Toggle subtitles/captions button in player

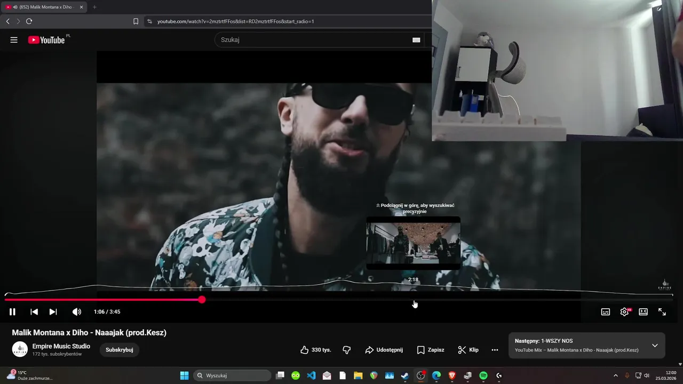(x=606, y=312)
